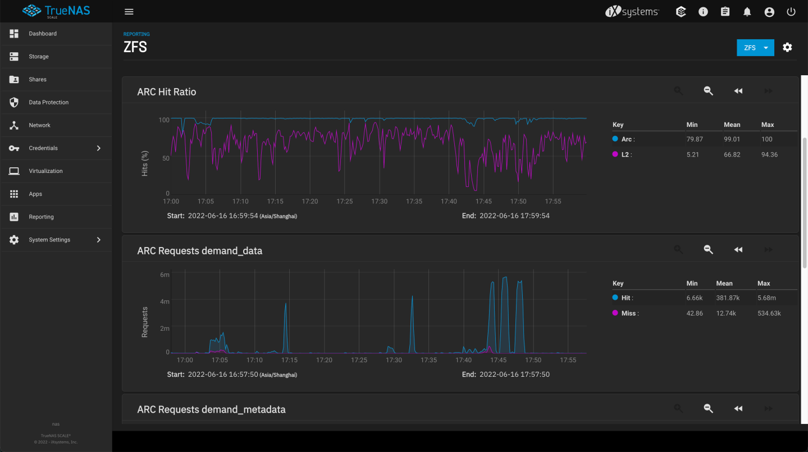Click the REPORTING breadcrumb link

coord(136,34)
